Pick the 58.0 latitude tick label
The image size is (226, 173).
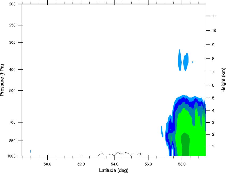click(182, 164)
